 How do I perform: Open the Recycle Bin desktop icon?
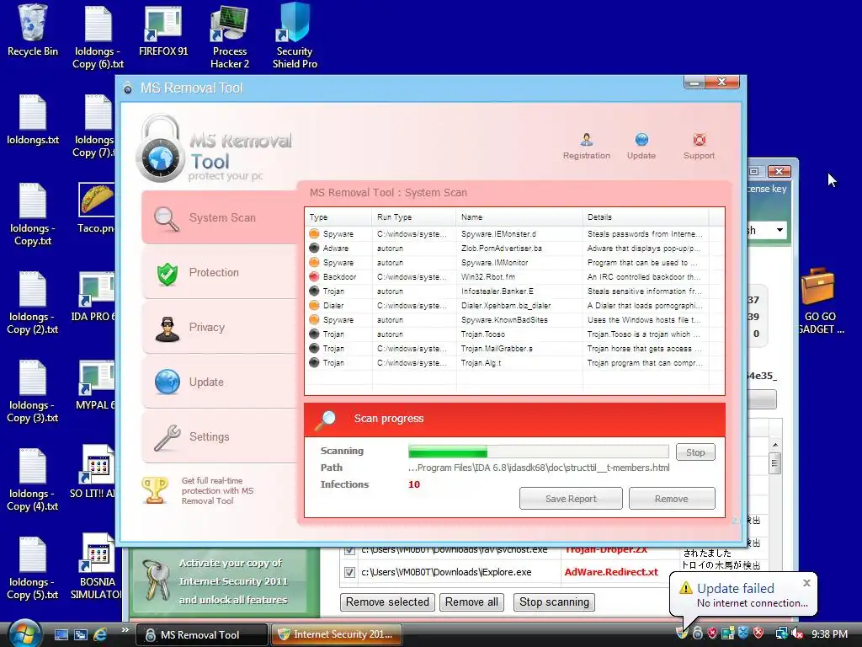click(x=33, y=30)
